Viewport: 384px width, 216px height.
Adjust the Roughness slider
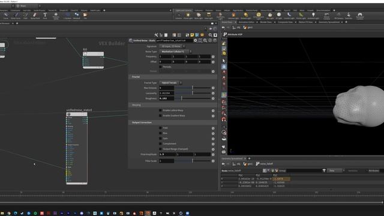(x=192, y=98)
